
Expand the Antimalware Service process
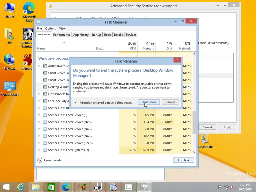coord(39,66)
